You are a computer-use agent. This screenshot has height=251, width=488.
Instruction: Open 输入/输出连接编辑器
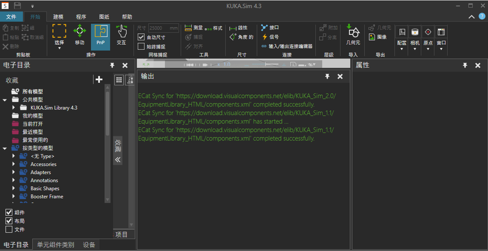point(287,46)
